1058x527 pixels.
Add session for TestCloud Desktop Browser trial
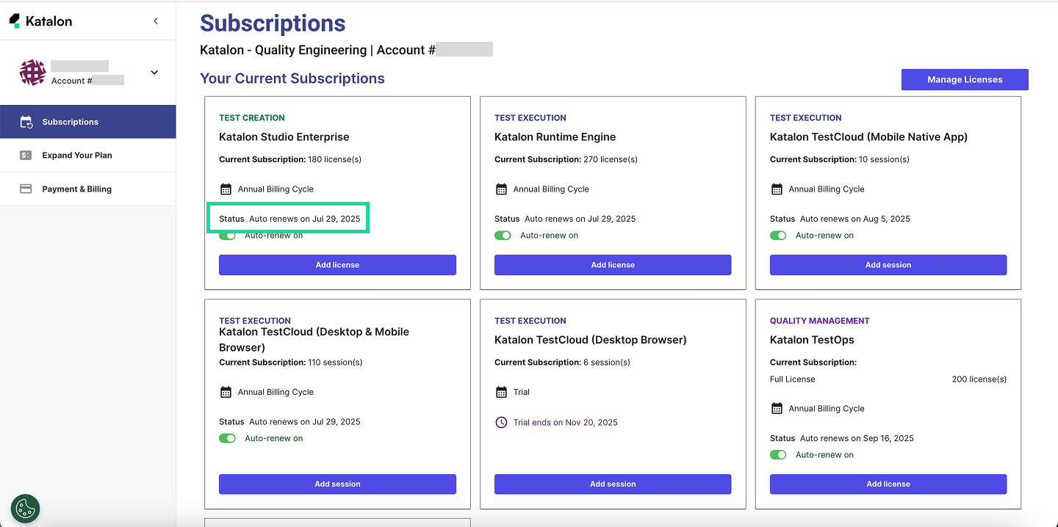pos(612,484)
